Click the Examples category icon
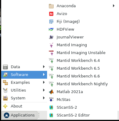119x121 pixels. [x=5, y=83]
